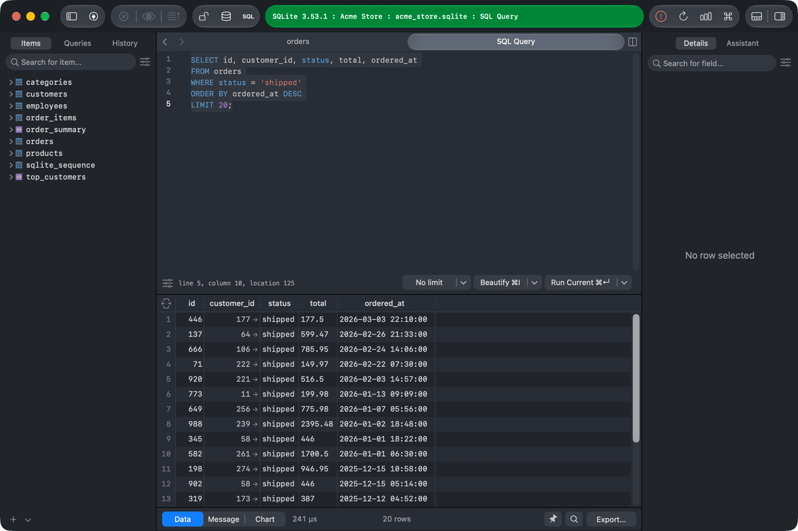Show the Chart results tab
Image resolution: width=798 pixels, height=531 pixels.
(265, 519)
